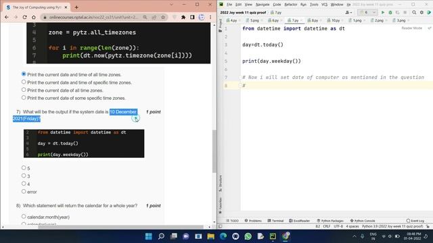Go to Chrome home page icon
433x243 pixels.
[x=33, y=17]
